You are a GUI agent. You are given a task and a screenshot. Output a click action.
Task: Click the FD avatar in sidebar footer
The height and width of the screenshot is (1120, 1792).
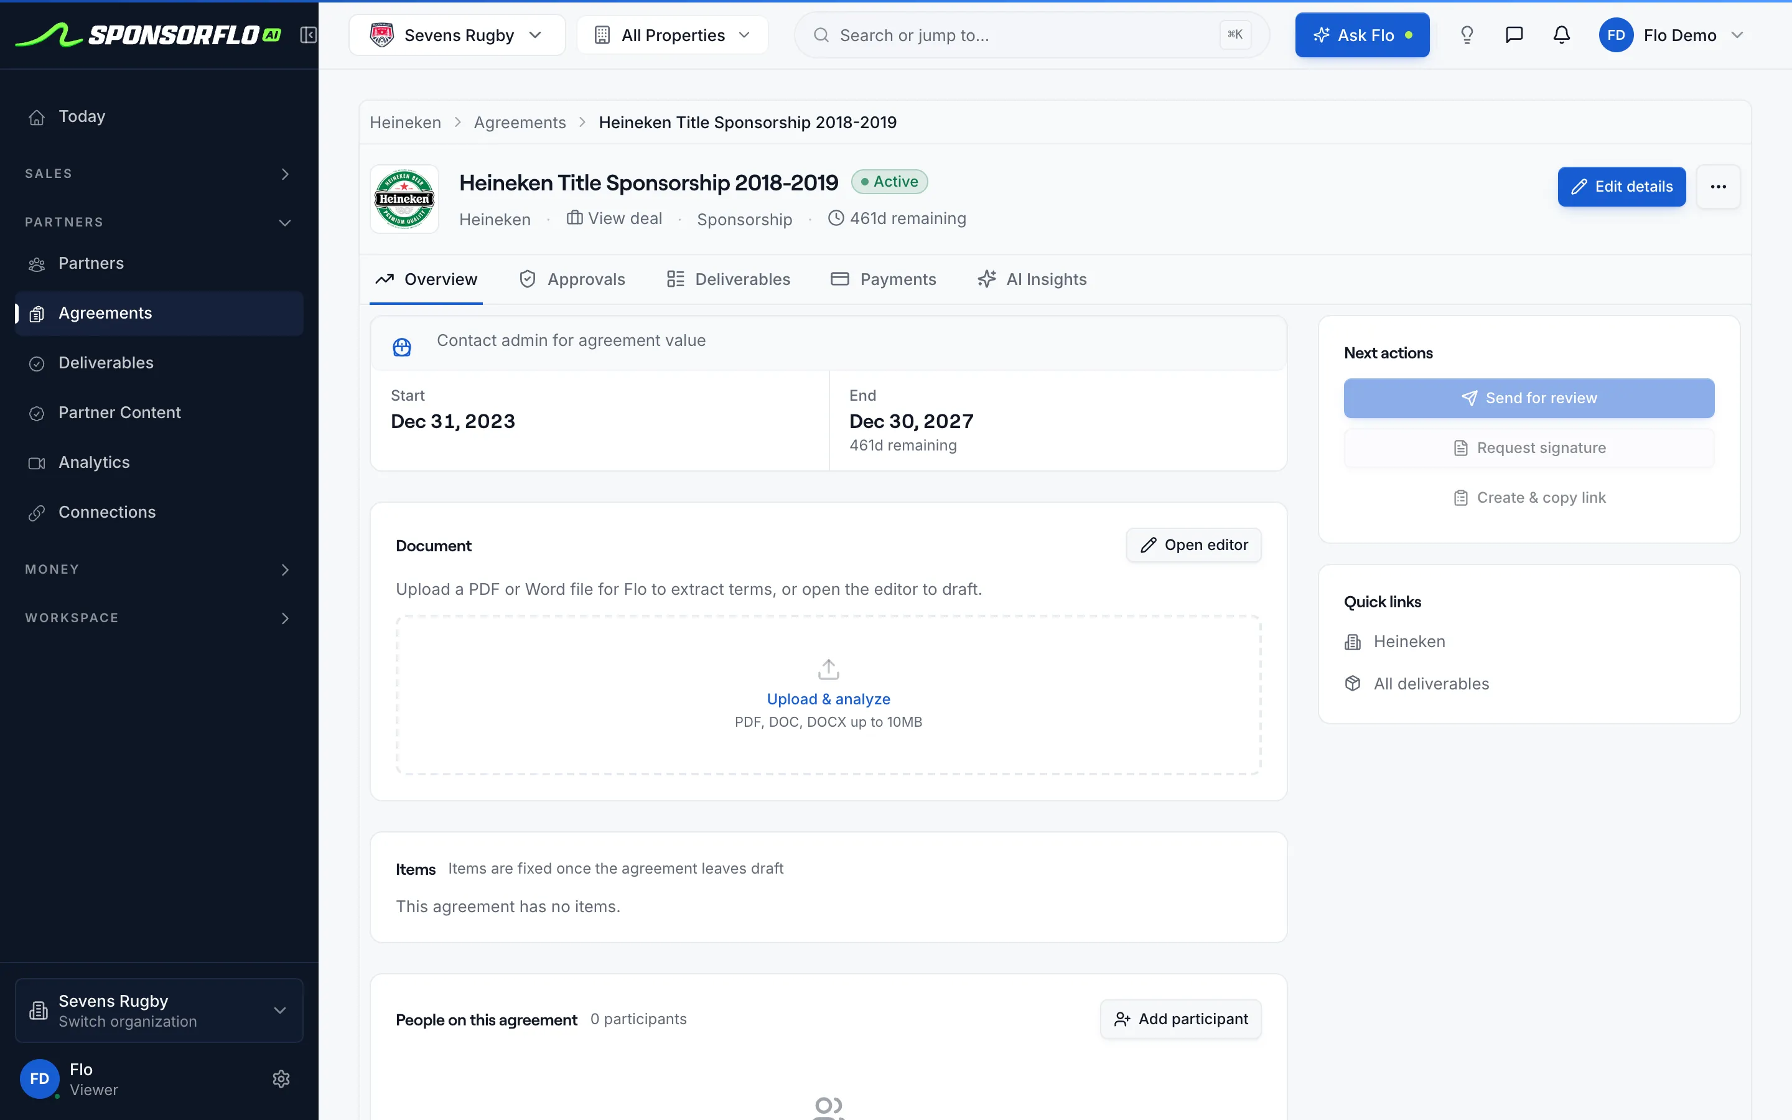coord(39,1078)
